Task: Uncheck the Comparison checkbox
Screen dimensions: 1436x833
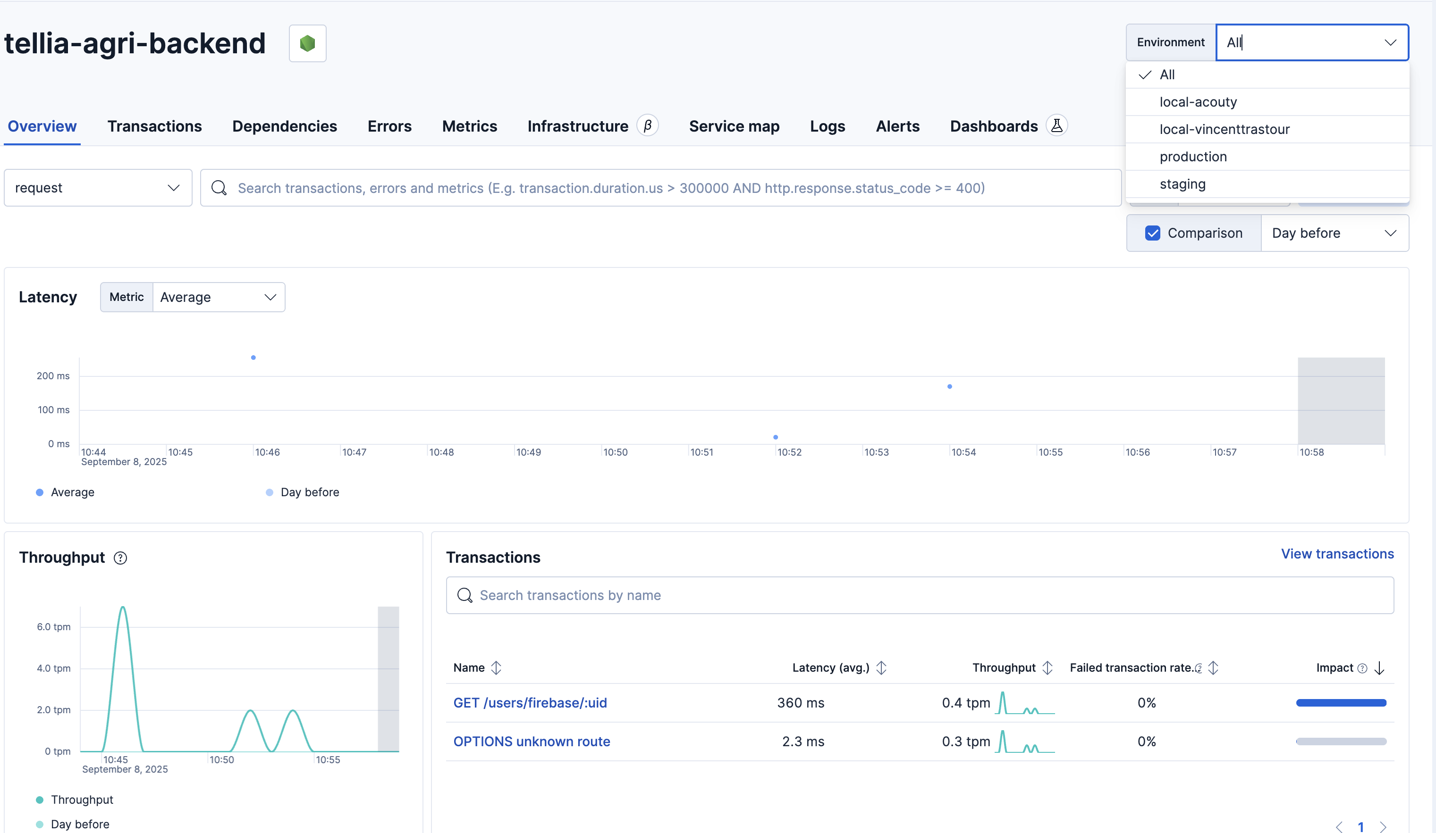Action: [1152, 233]
